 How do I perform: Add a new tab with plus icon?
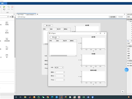[38, 14]
